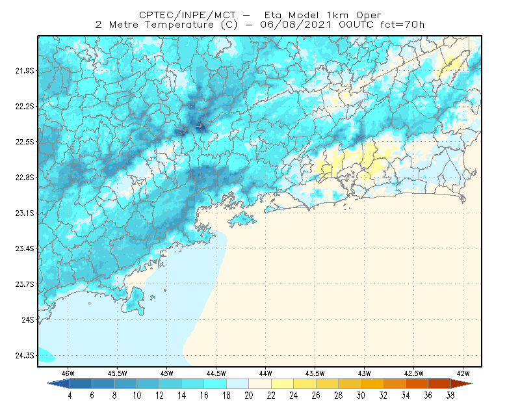Select the orange 30-32 colorbar segment
This screenshot has width=520, height=402.
(372, 384)
